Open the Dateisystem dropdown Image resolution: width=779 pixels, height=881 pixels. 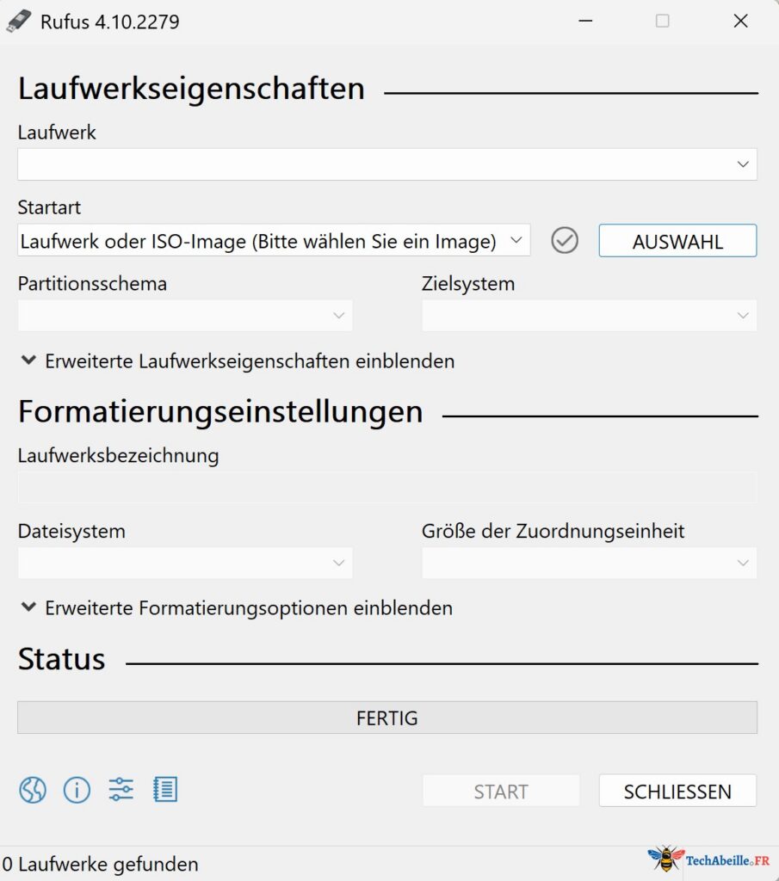coord(184,563)
